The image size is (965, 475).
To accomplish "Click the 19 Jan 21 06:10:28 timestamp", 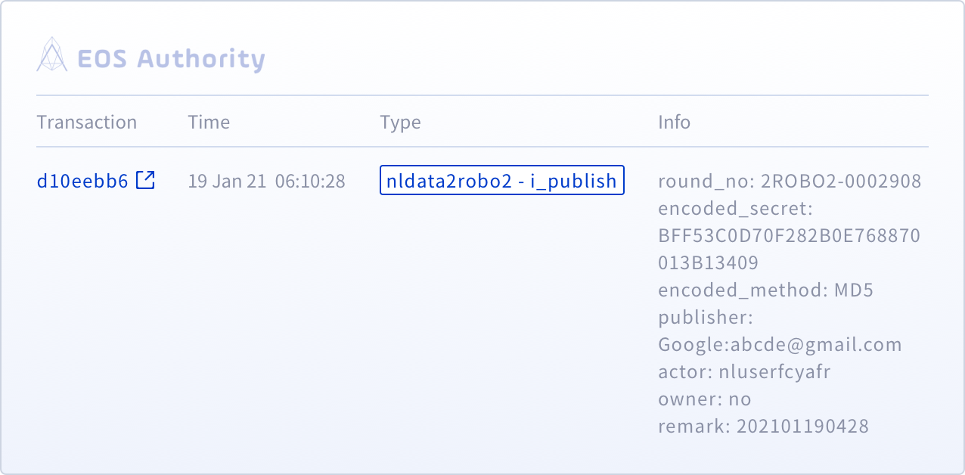I will [266, 182].
